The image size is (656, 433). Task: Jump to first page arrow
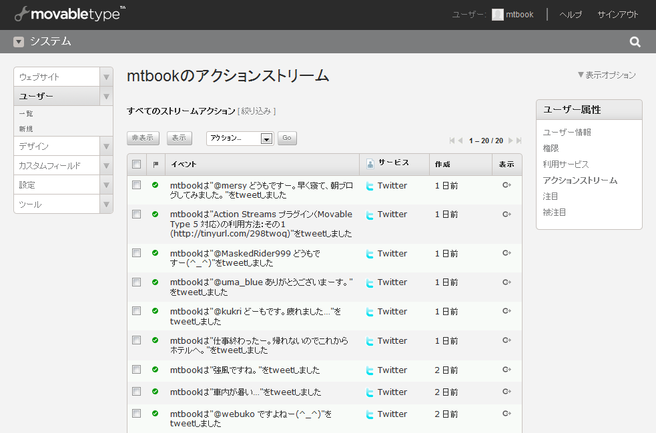point(452,141)
